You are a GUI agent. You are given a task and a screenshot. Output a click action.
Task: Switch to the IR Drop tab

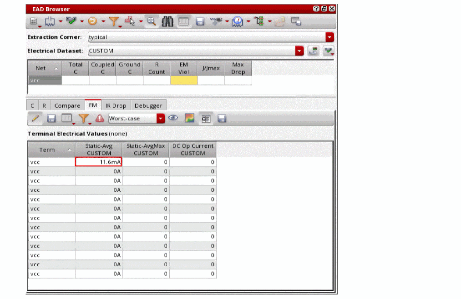116,105
